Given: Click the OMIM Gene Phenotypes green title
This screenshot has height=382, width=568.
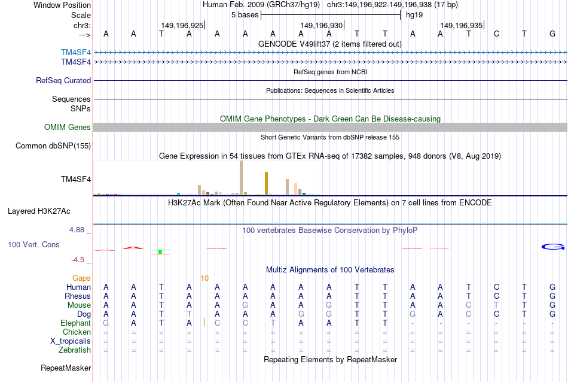Looking at the screenshot, I should (x=331, y=119).
